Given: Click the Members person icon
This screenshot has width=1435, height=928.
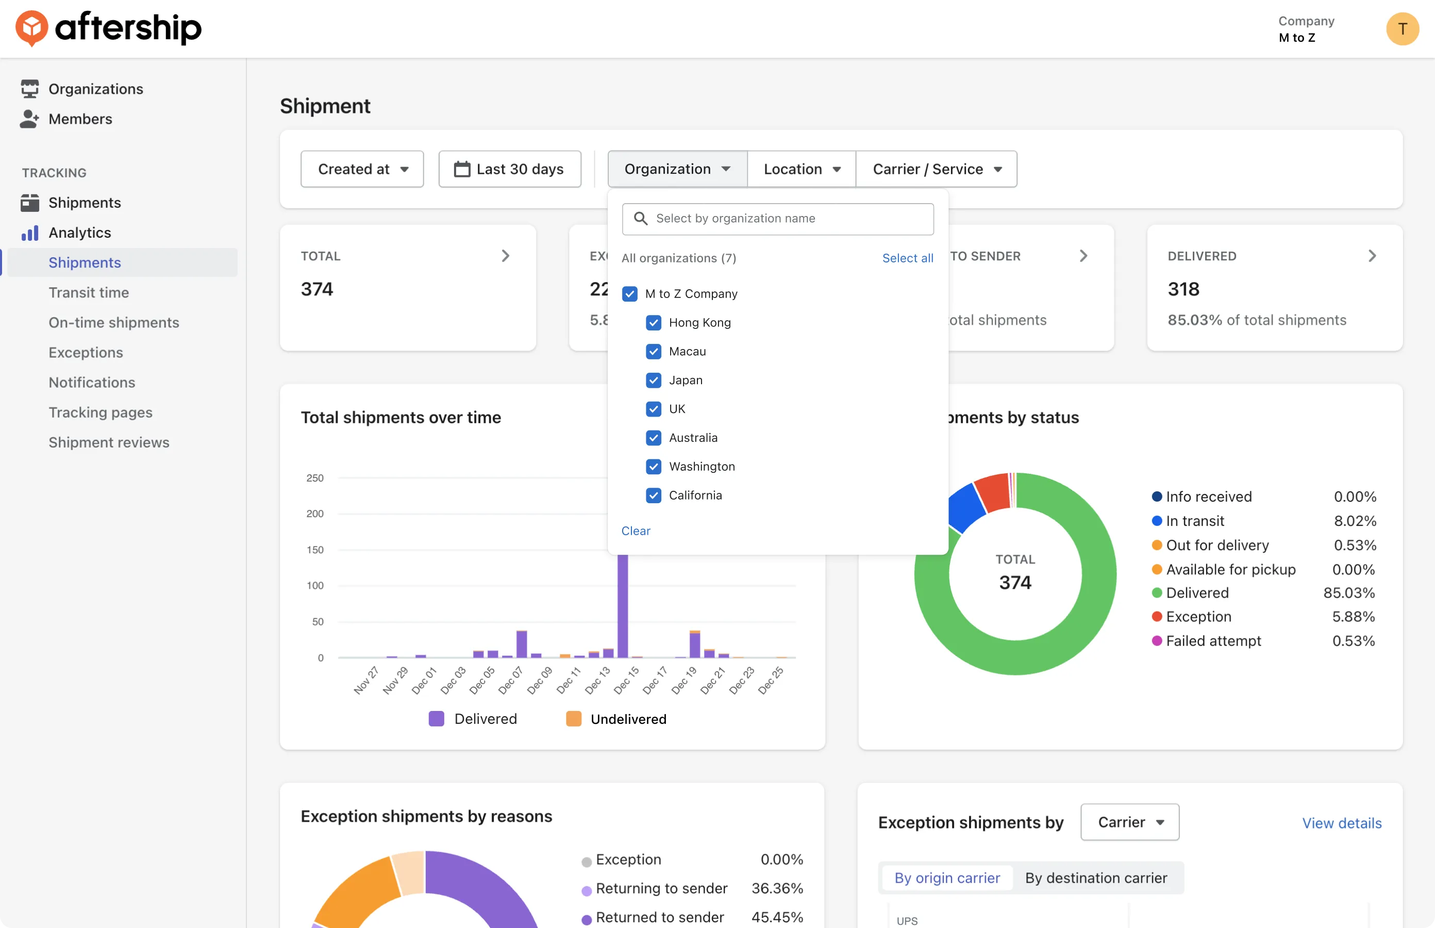Looking at the screenshot, I should click(x=29, y=119).
